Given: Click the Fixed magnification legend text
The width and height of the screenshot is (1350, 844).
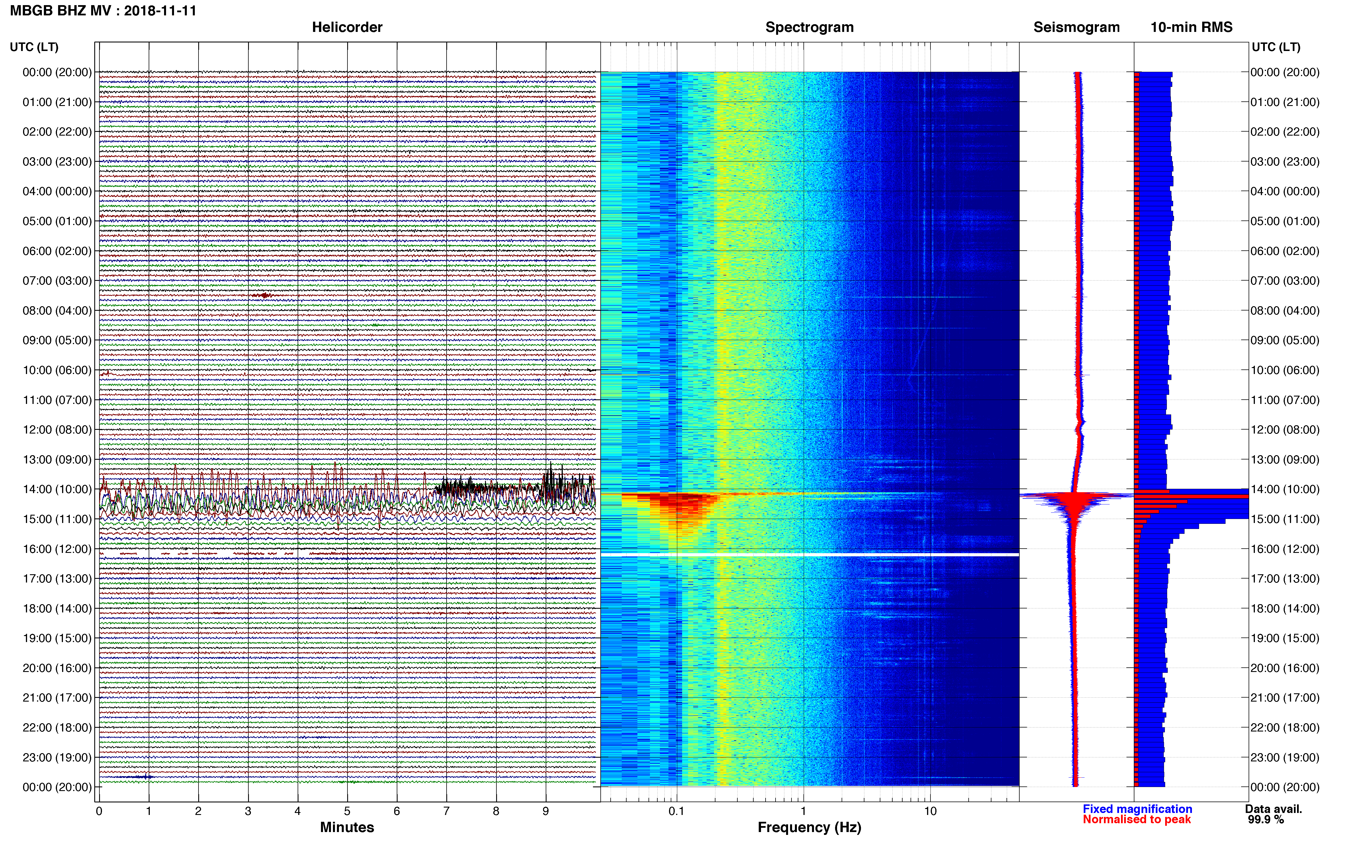Looking at the screenshot, I should [x=1137, y=809].
